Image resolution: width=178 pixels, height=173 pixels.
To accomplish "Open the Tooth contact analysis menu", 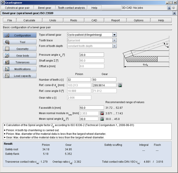I will [71, 8].
